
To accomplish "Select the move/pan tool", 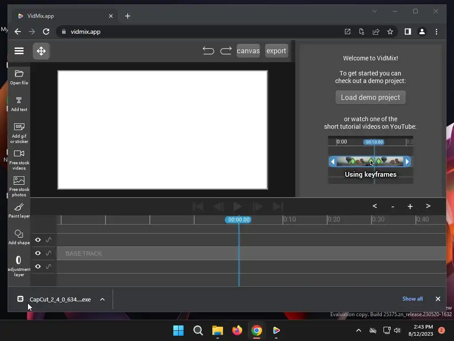I will (41, 51).
